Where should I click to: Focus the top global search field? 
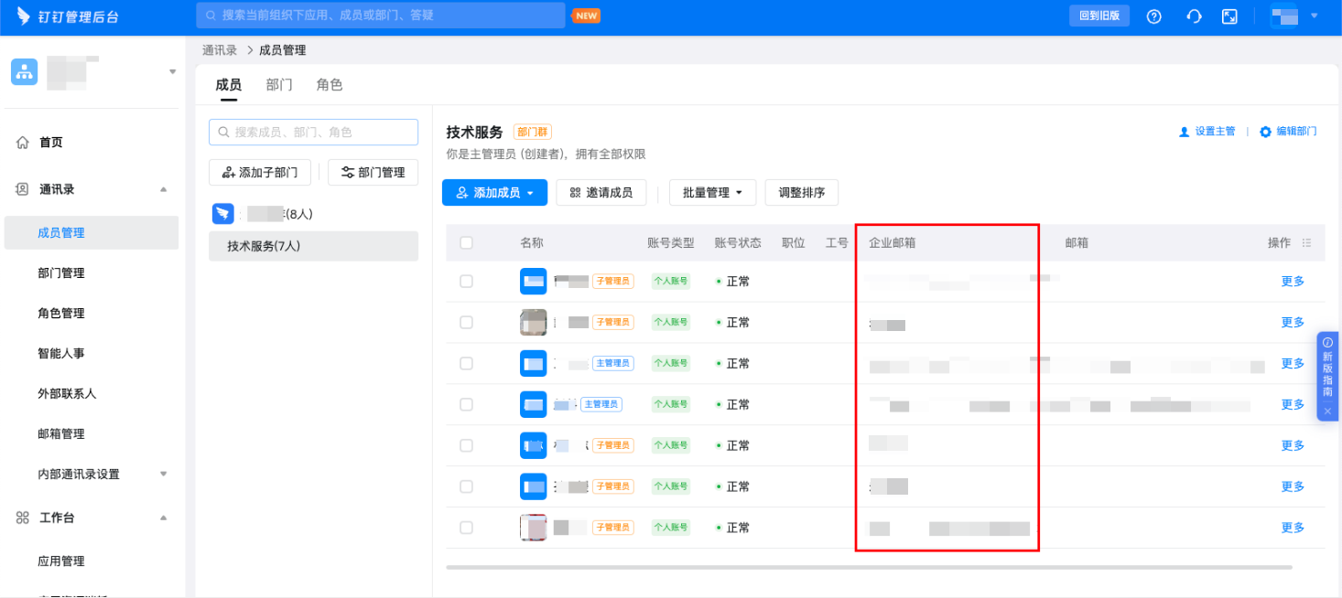[x=381, y=16]
